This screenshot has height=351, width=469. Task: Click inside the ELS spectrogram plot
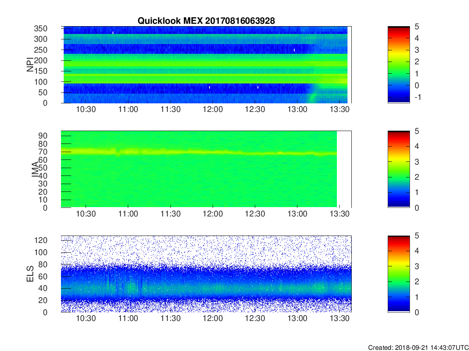[206, 274]
